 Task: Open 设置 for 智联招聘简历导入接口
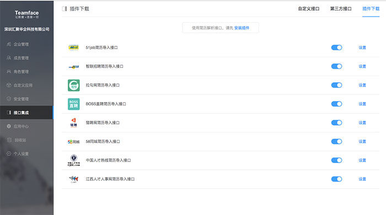[x=362, y=66]
